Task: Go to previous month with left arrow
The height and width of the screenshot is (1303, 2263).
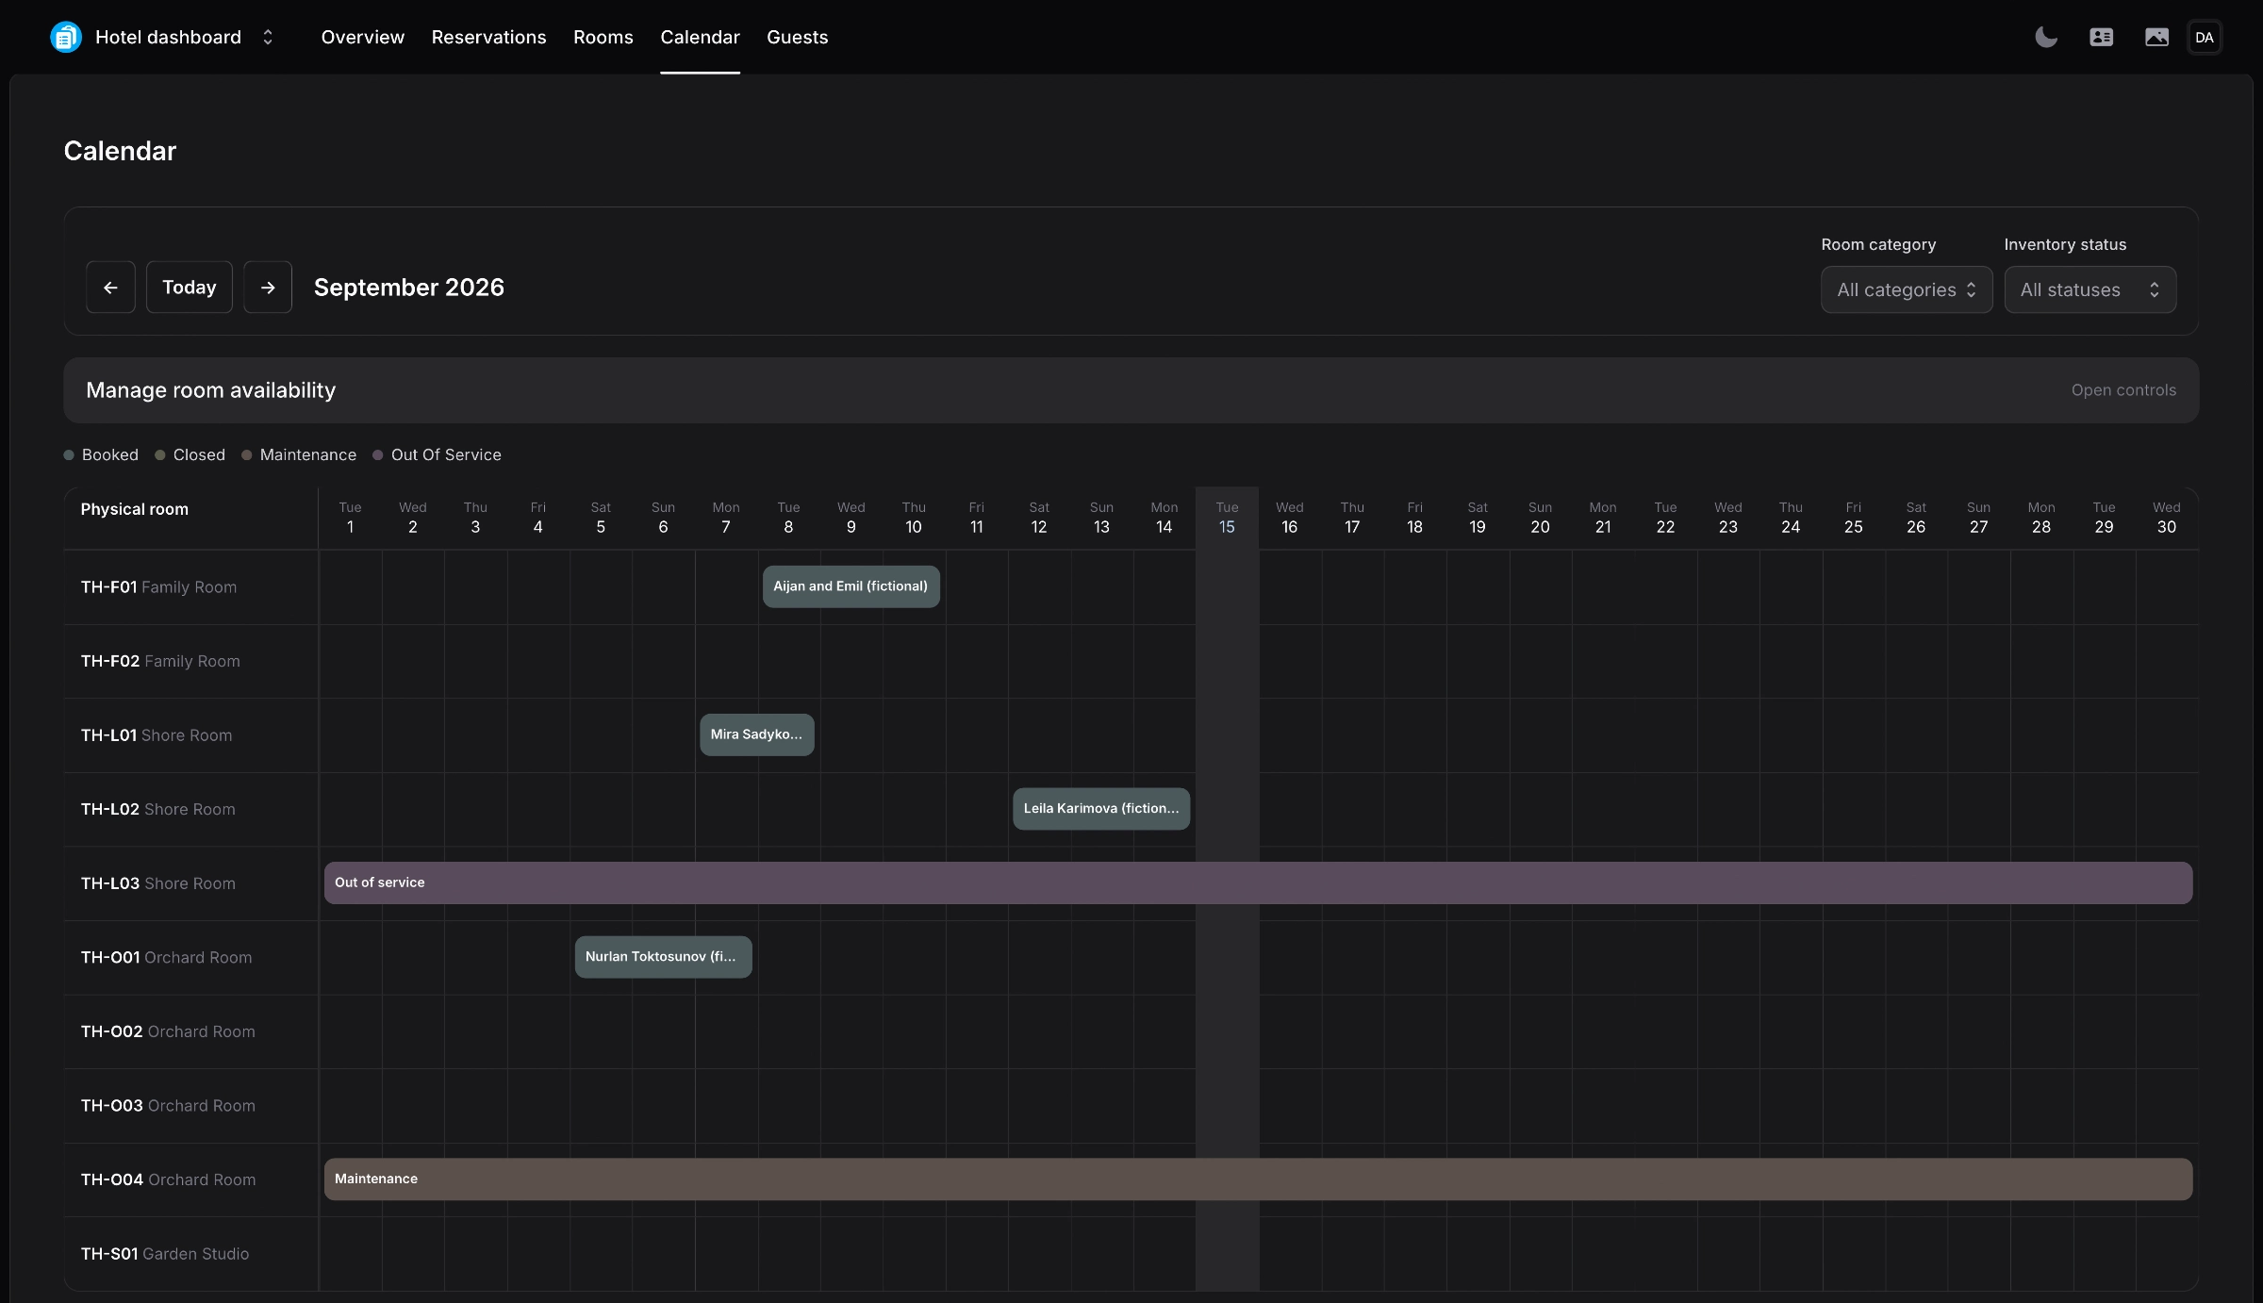Action: click(x=110, y=287)
